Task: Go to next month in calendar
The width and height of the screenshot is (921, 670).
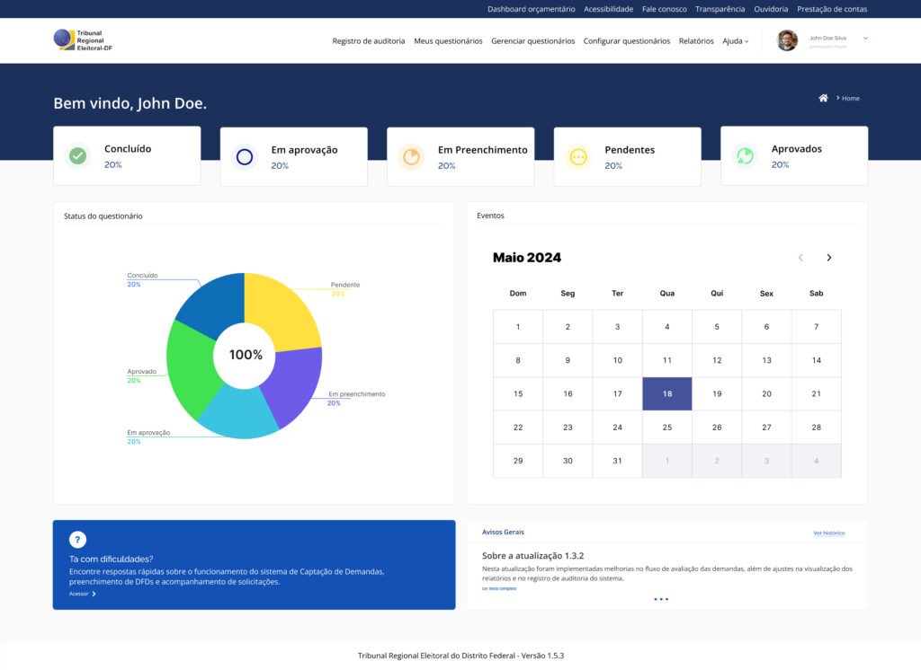Action: point(828,258)
